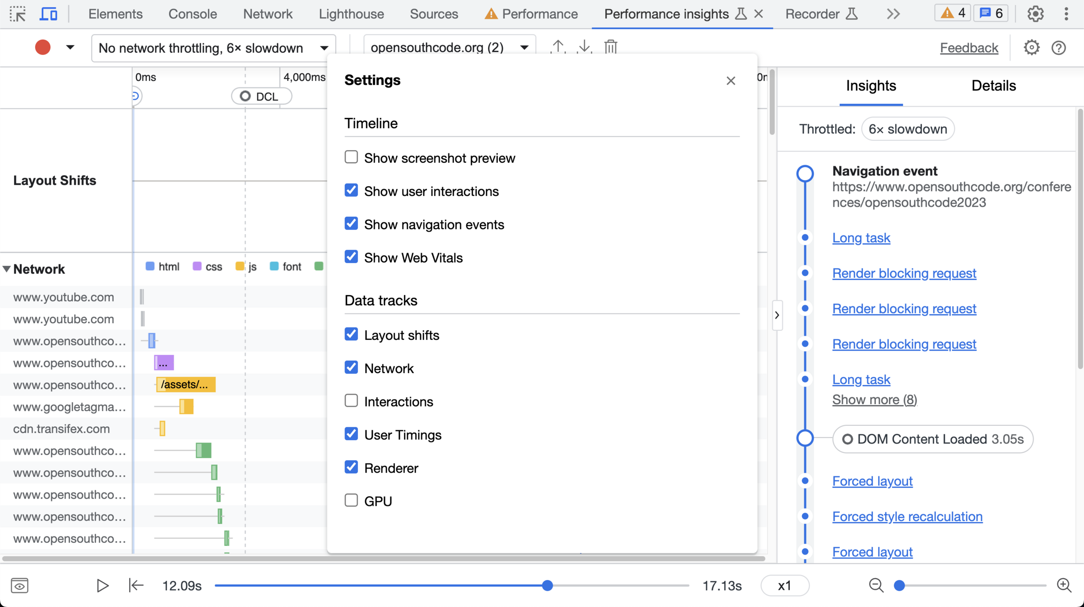This screenshot has height=607, width=1084.
Task: Collapse the Network track section
Action: 7,269
